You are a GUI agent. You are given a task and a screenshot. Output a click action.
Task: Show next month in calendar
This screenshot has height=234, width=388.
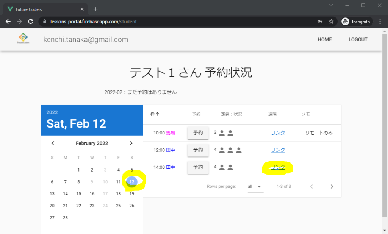click(x=131, y=143)
